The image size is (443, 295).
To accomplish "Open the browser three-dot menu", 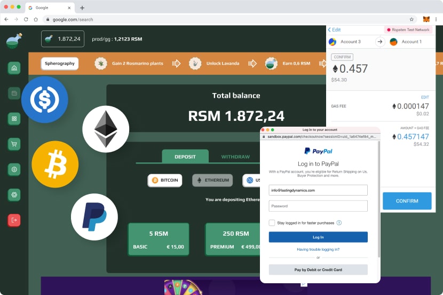I will pos(436,20).
